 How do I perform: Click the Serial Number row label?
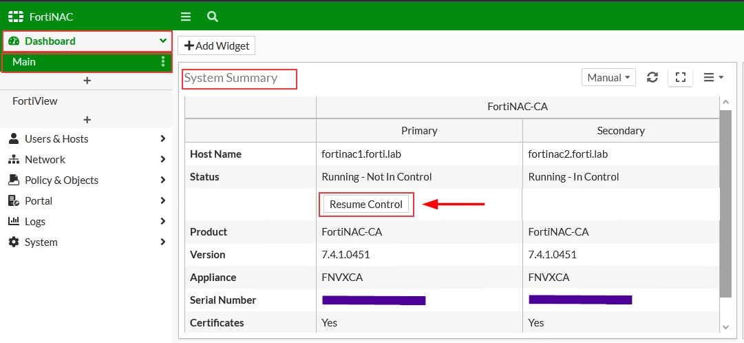pyautogui.click(x=223, y=300)
